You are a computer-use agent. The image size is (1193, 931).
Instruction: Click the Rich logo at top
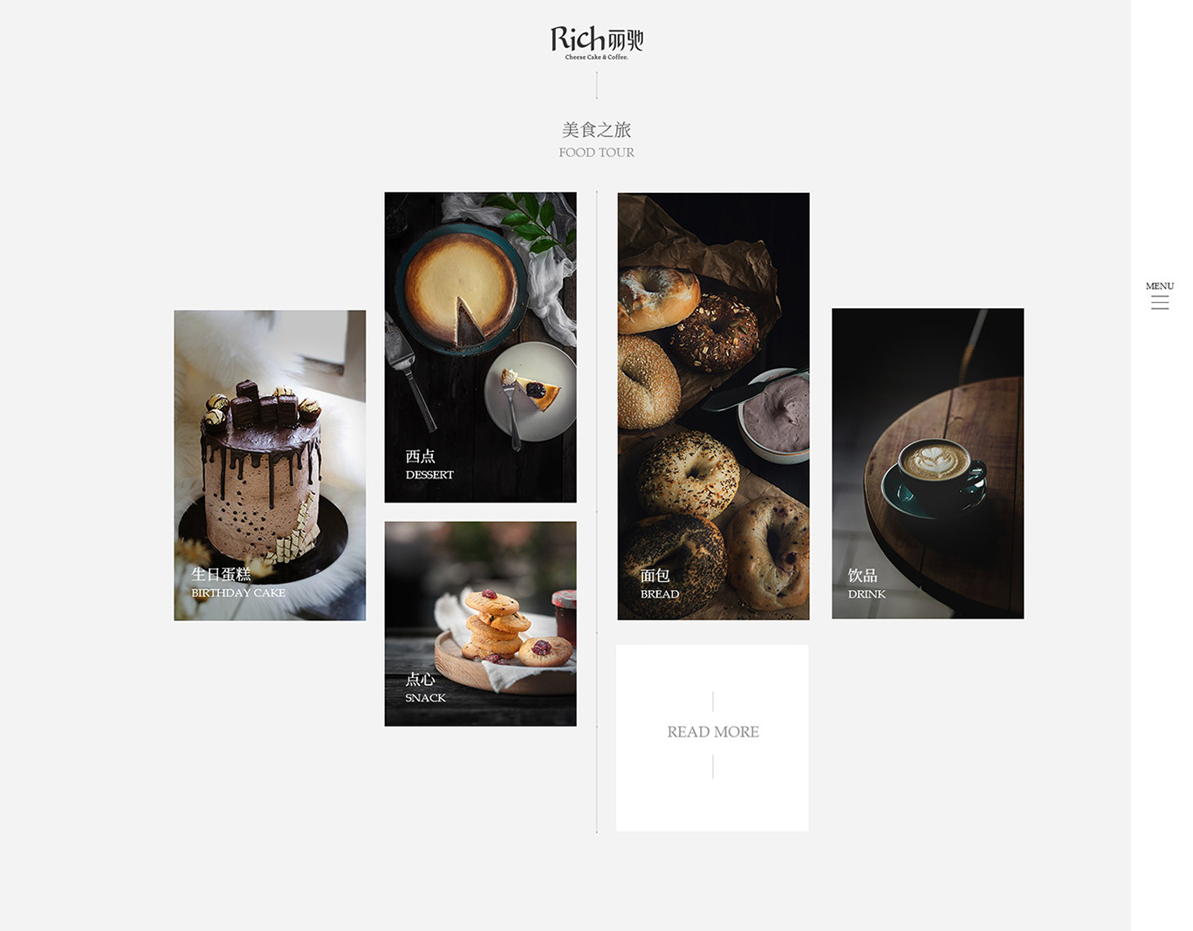pos(597,42)
